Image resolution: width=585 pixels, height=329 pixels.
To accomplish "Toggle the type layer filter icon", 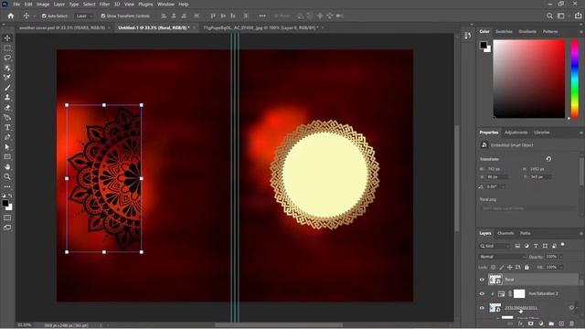I will coord(536,246).
